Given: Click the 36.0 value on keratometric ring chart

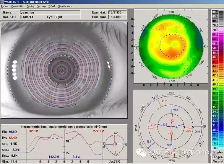Looking at the screenshot, I should click(x=197, y=132).
